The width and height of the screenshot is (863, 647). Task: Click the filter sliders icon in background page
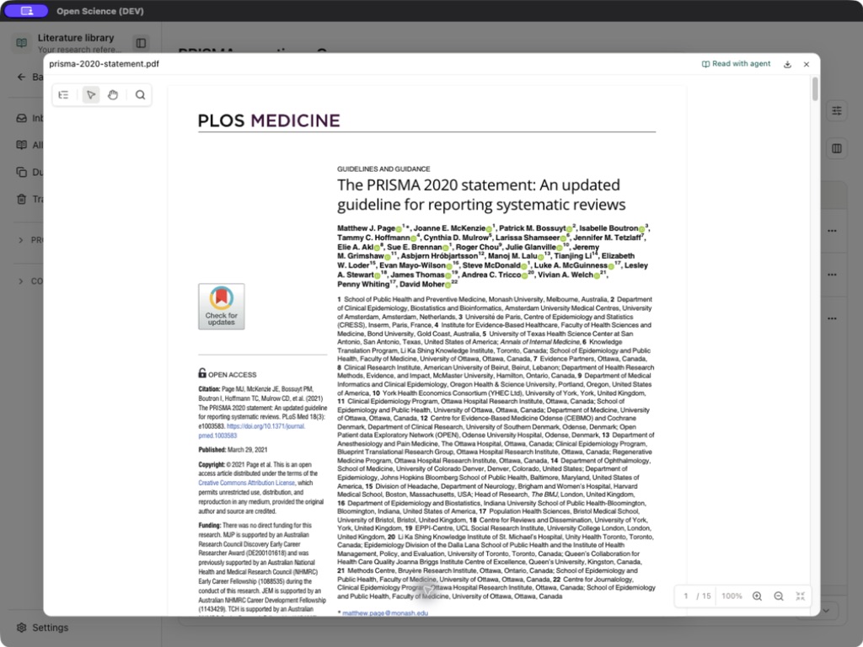(837, 110)
